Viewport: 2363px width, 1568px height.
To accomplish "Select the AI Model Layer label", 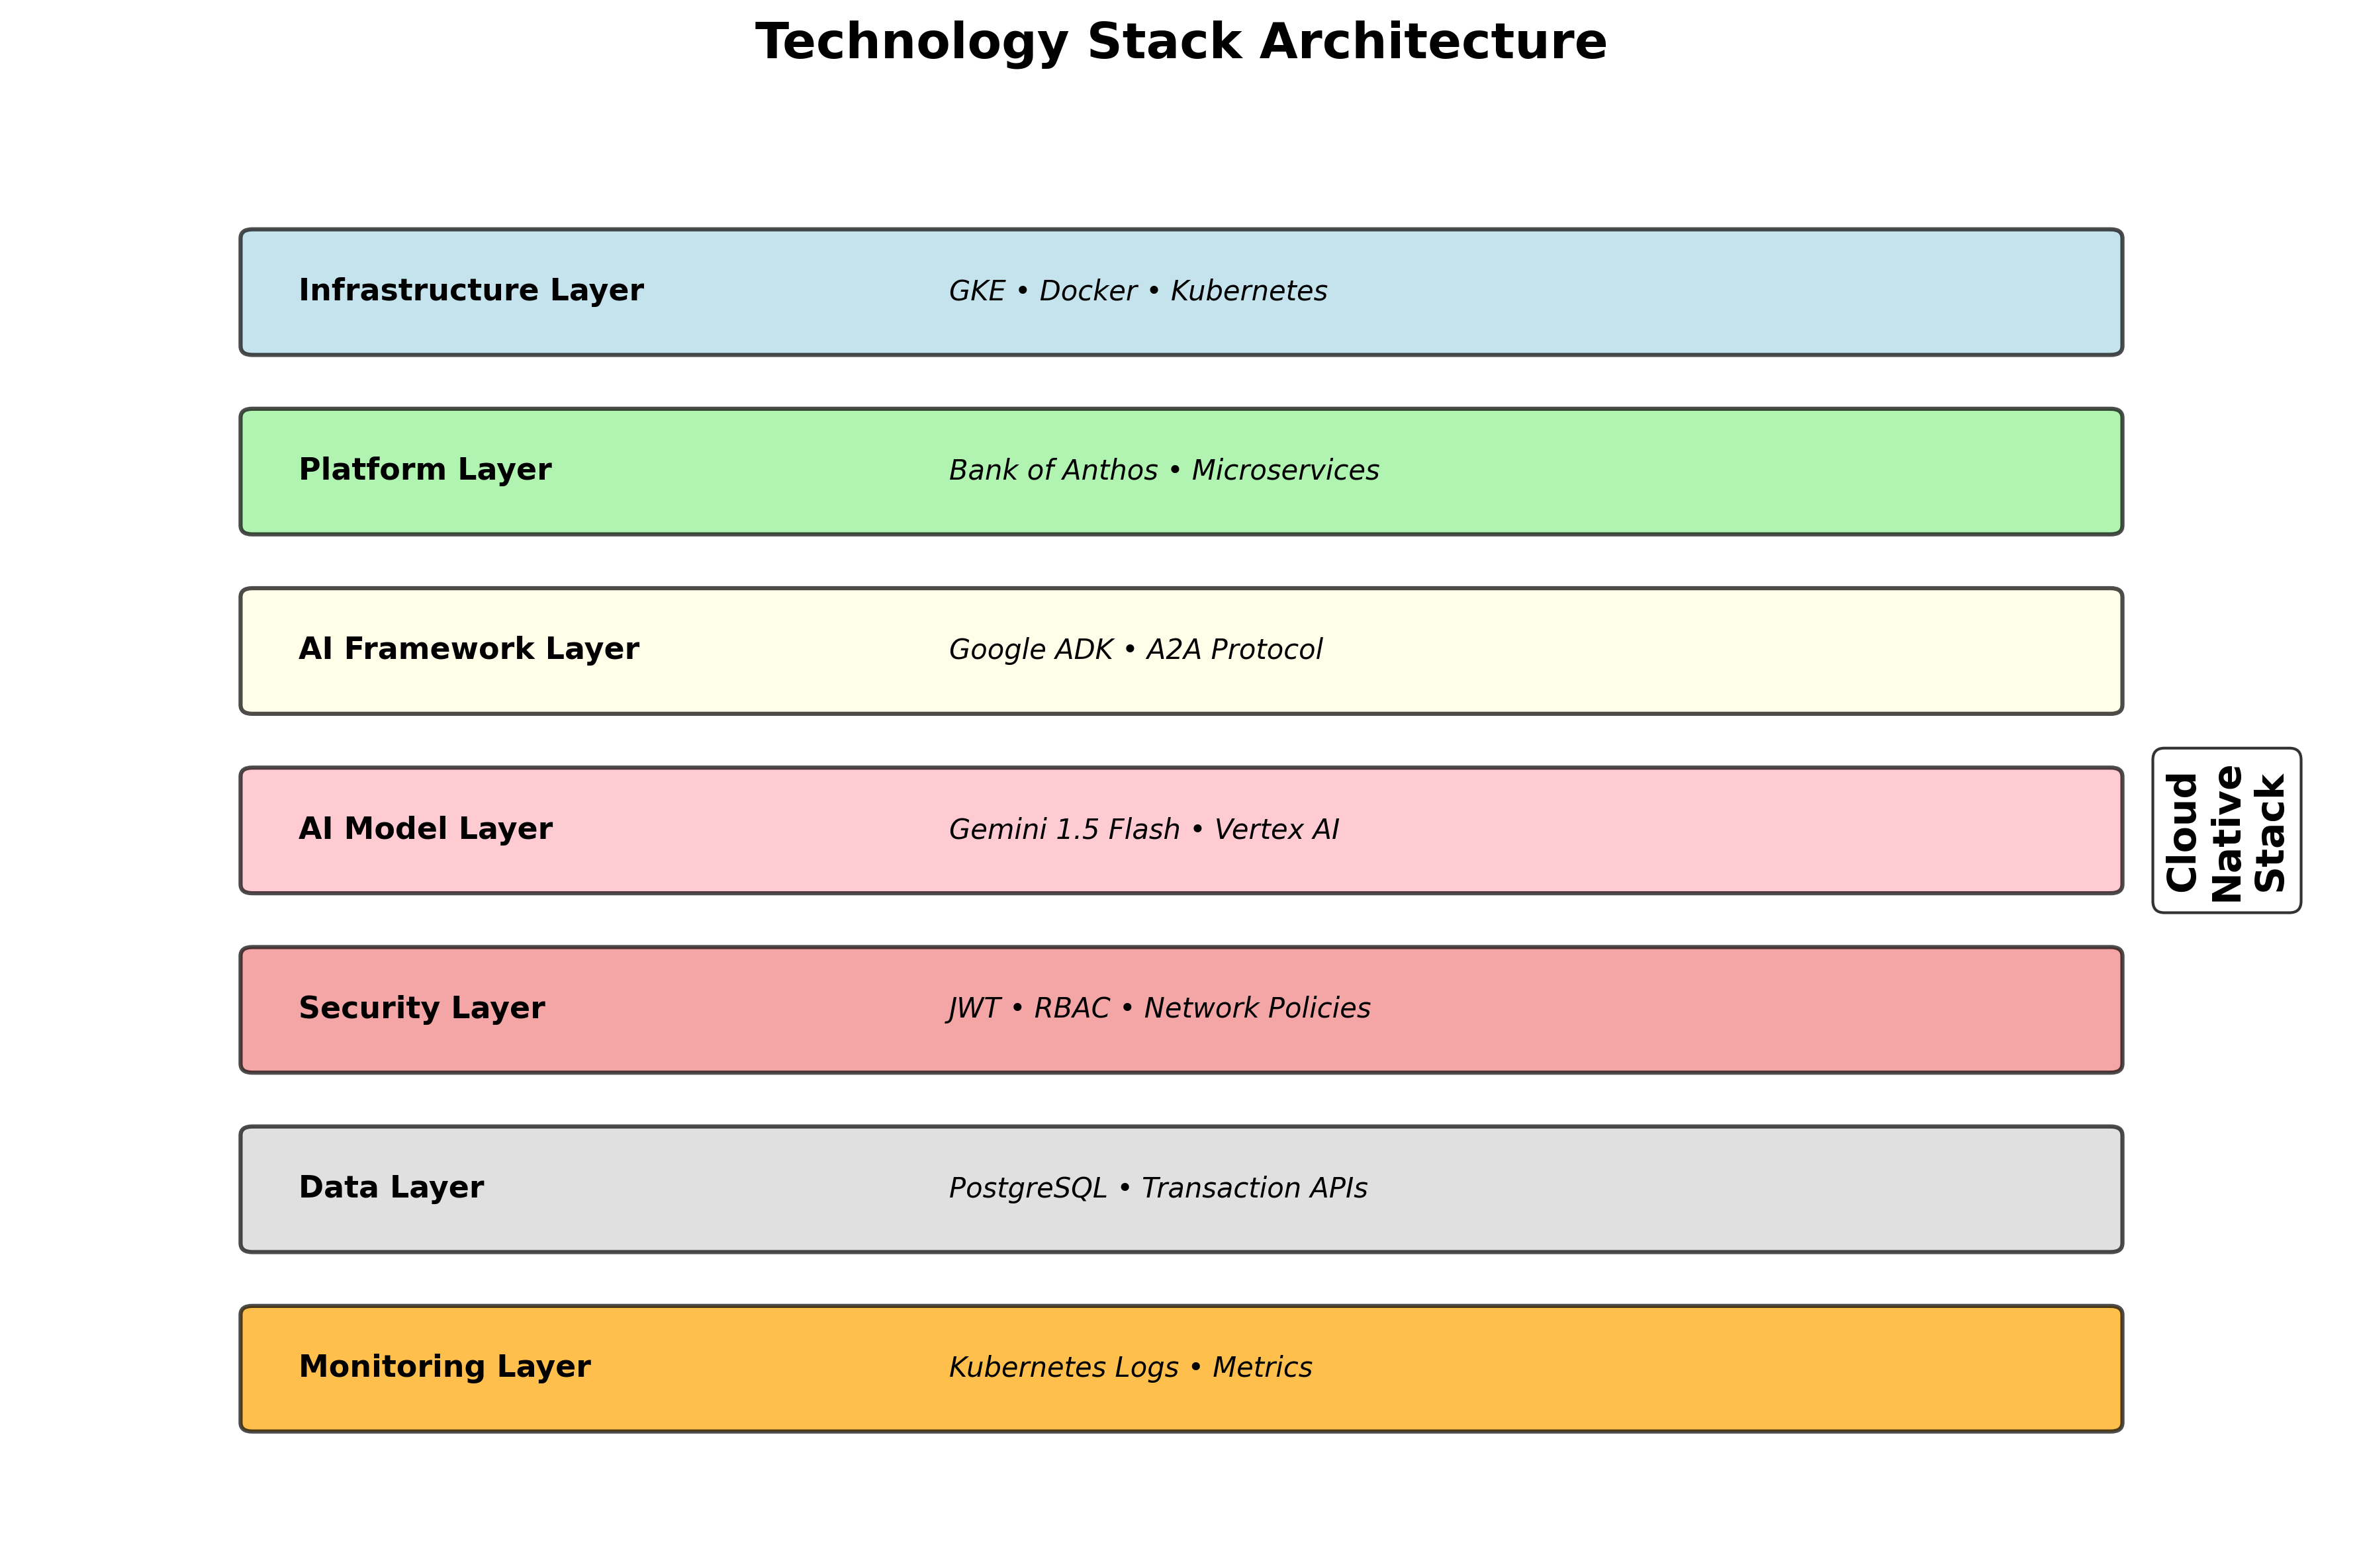I will tap(425, 829).
